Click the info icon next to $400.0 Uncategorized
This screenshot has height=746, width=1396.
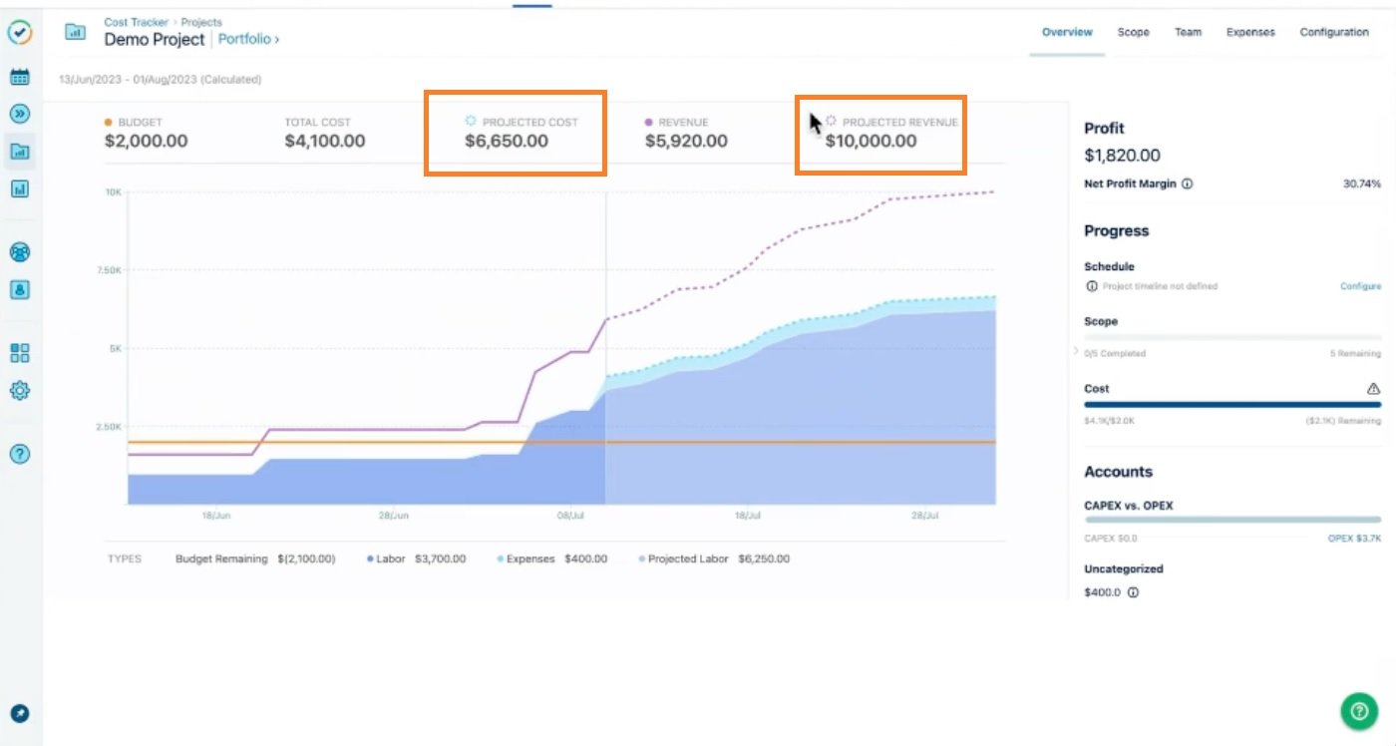point(1133,592)
